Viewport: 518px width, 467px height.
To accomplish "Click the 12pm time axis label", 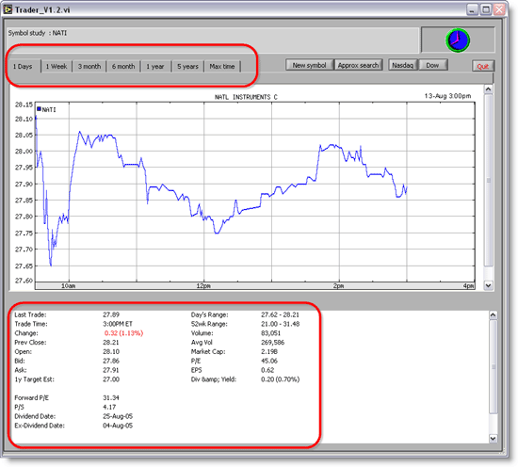I will click(203, 286).
